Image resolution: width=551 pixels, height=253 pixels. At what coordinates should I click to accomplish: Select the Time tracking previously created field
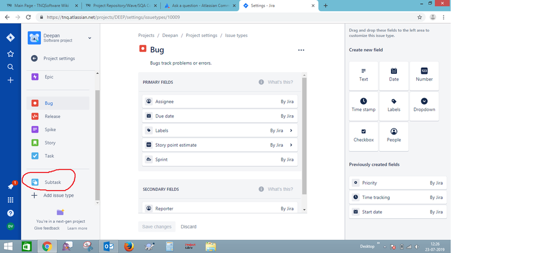point(398,197)
